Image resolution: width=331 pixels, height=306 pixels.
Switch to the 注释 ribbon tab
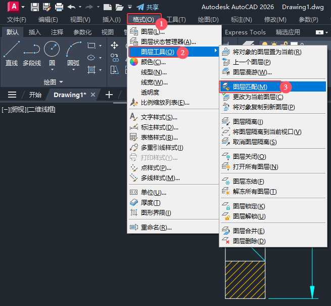pos(57,32)
